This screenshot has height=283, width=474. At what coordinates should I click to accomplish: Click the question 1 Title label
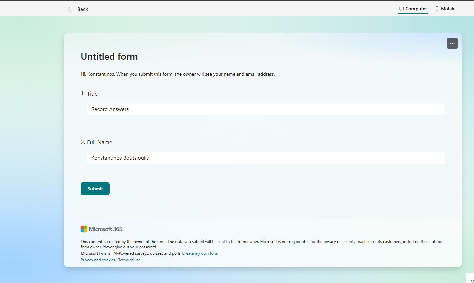[92, 94]
